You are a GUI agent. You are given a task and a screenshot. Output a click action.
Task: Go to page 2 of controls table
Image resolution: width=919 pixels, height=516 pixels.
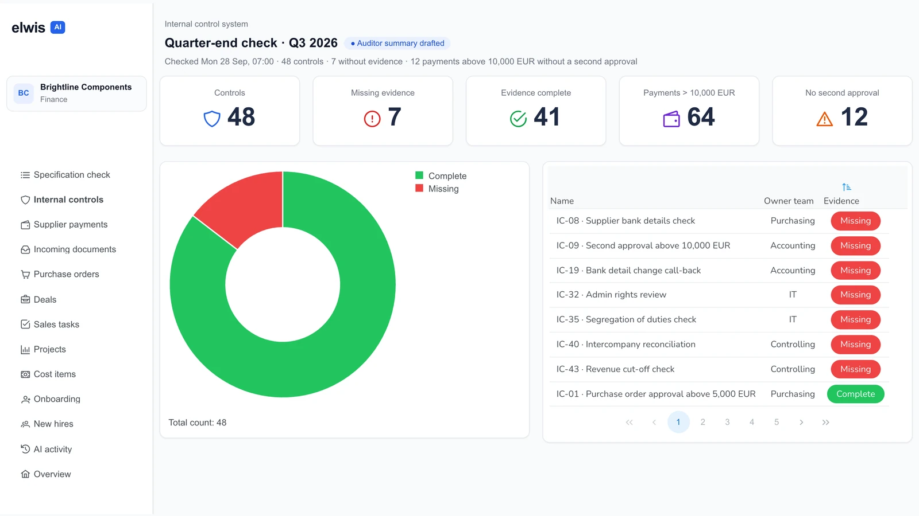[702, 422]
